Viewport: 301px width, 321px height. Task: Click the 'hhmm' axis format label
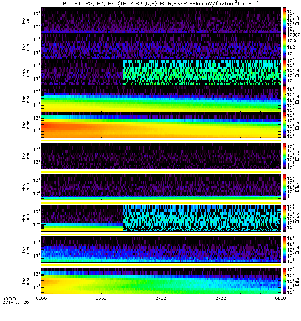9,298
